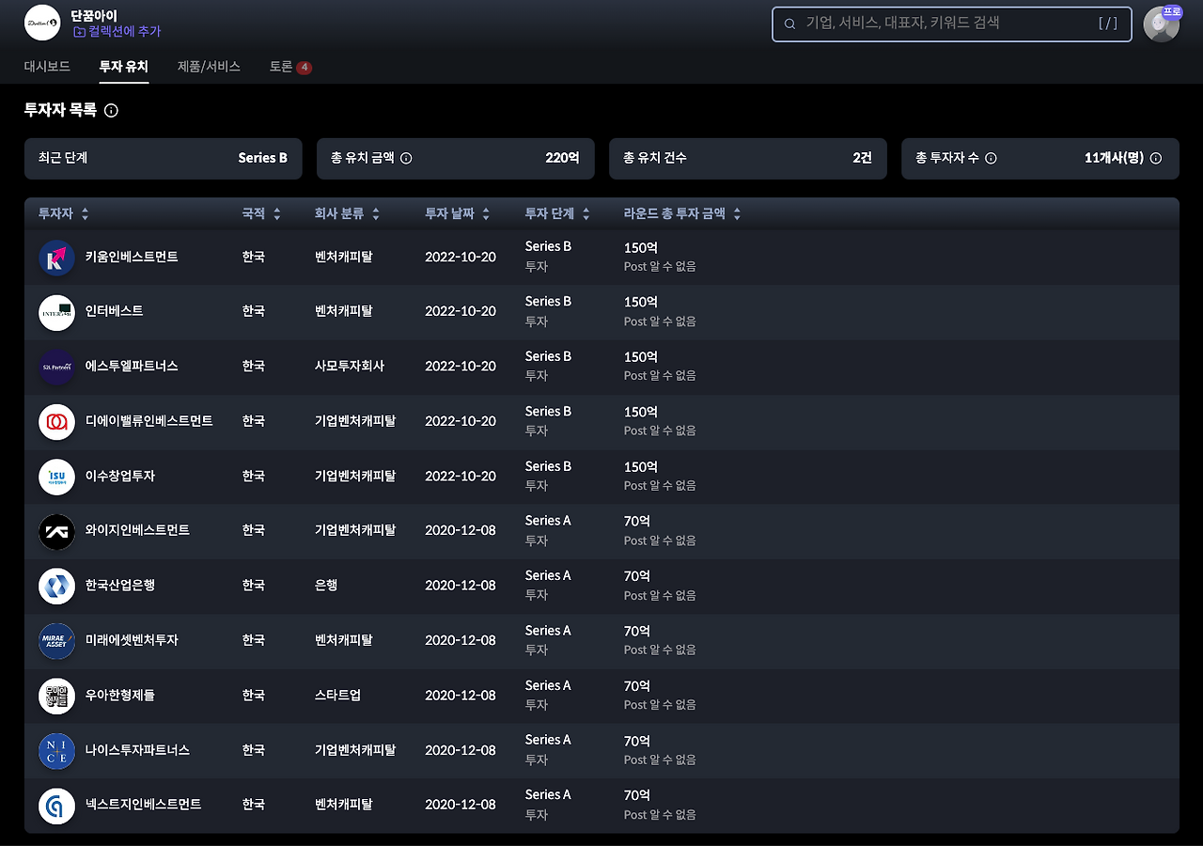Switch to the 대시보드 tab
Viewport: 1203px width, 846px height.
(x=47, y=67)
